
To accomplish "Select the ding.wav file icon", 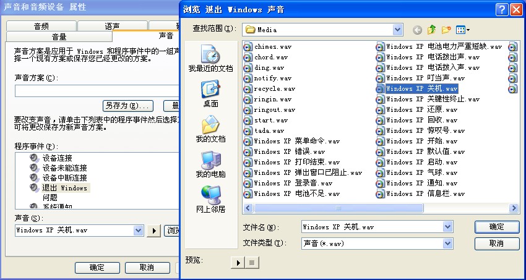I will coord(248,67).
